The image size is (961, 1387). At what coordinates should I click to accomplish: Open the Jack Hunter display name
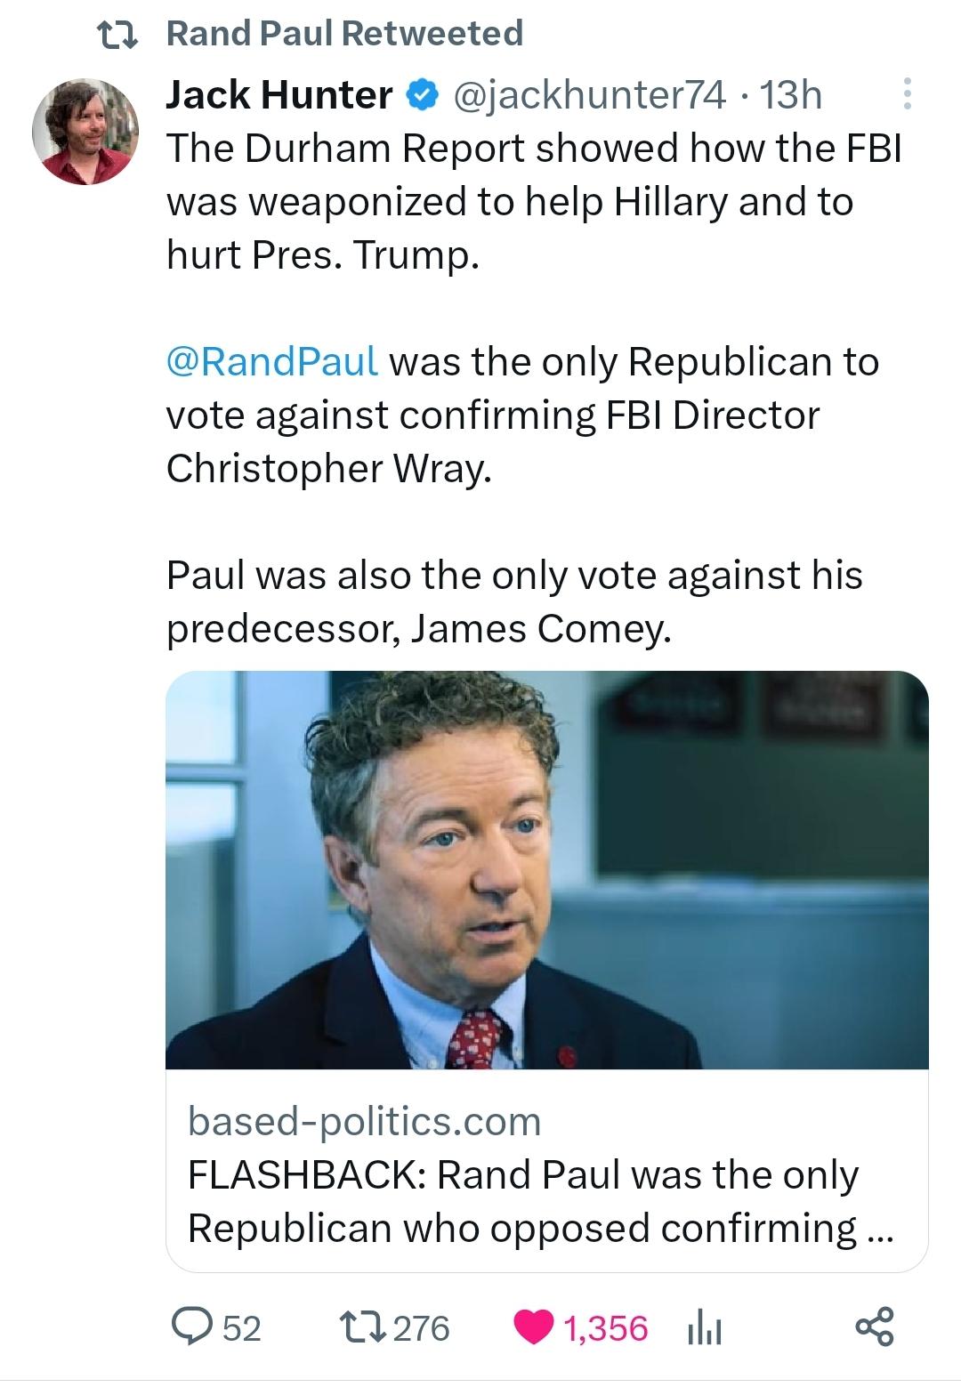pos(279,95)
